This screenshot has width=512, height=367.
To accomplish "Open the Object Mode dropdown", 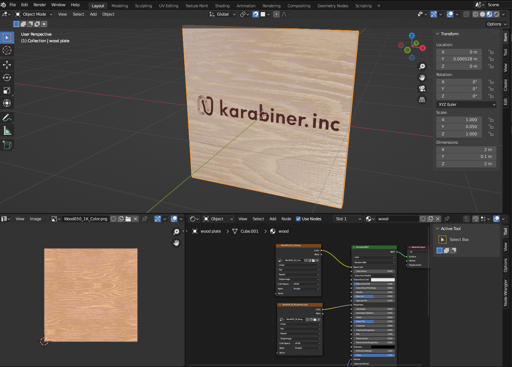I will pos(34,14).
